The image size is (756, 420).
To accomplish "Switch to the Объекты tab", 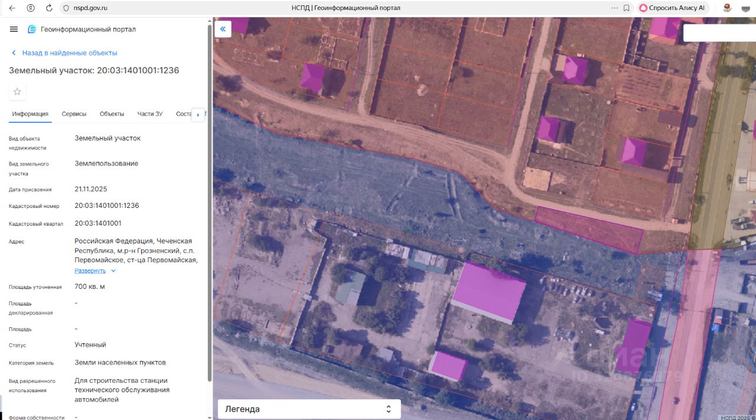I will [x=112, y=114].
